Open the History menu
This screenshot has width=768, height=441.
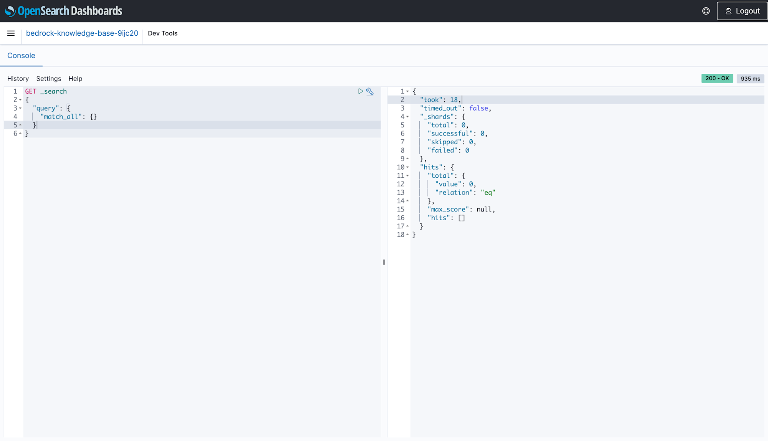coord(18,79)
